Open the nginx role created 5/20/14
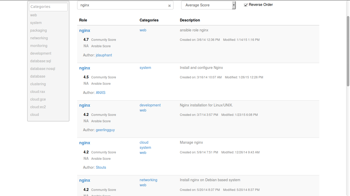This screenshot has height=196, width=350. [x=85, y=180]
